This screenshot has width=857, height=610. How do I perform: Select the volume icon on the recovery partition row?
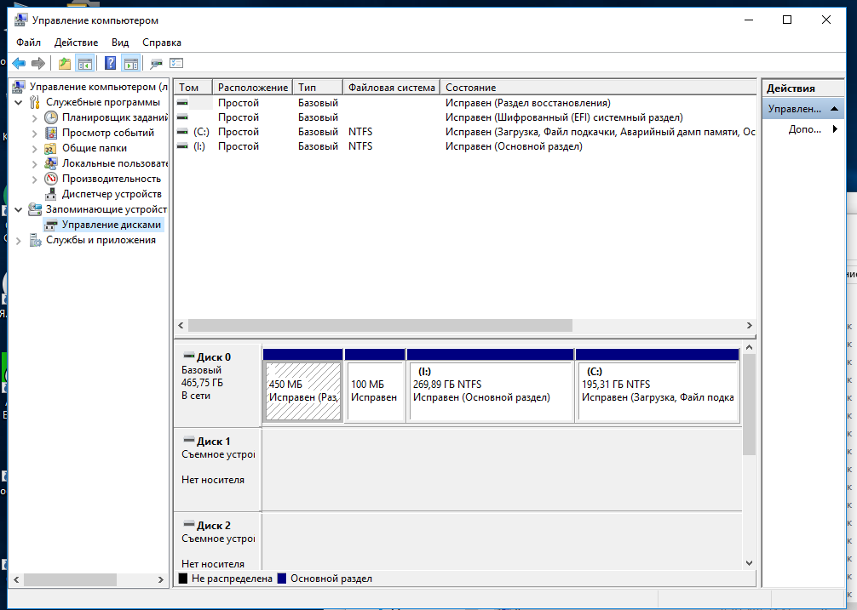(x=182, y=103)
